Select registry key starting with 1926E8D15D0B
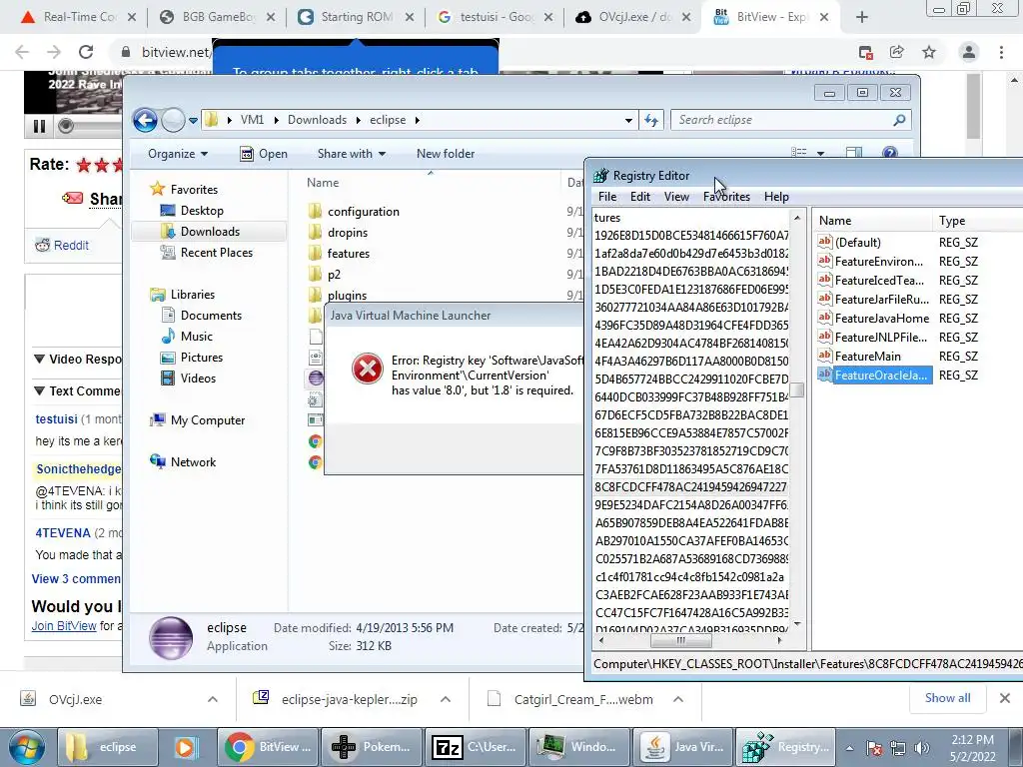The height and width of the screenshot is (767, 1023). point(691,235)
